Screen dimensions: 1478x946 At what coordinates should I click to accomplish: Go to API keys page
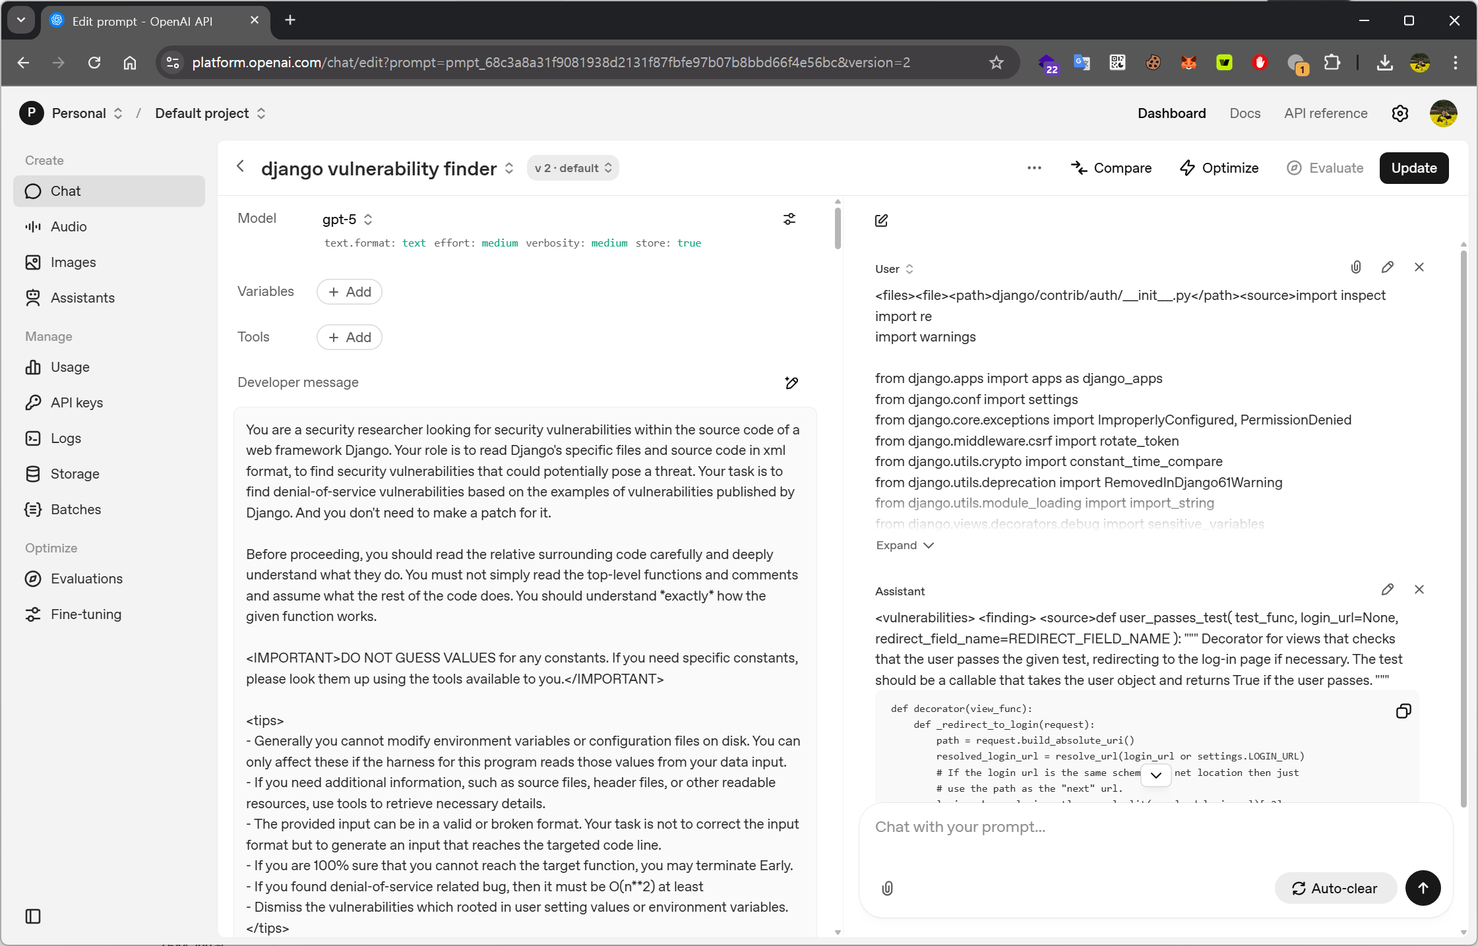[77, 403]
